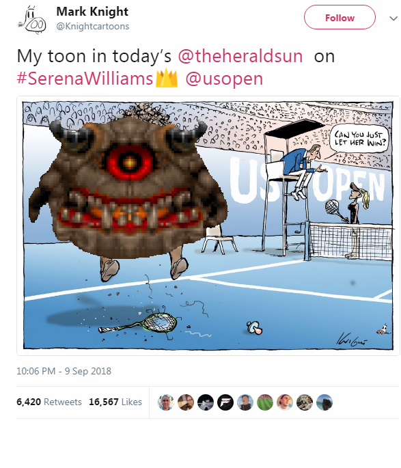Viewport: 401px width, 468px height.
Task: Click the seventh liker avatar
Action: tap(285, 402)
